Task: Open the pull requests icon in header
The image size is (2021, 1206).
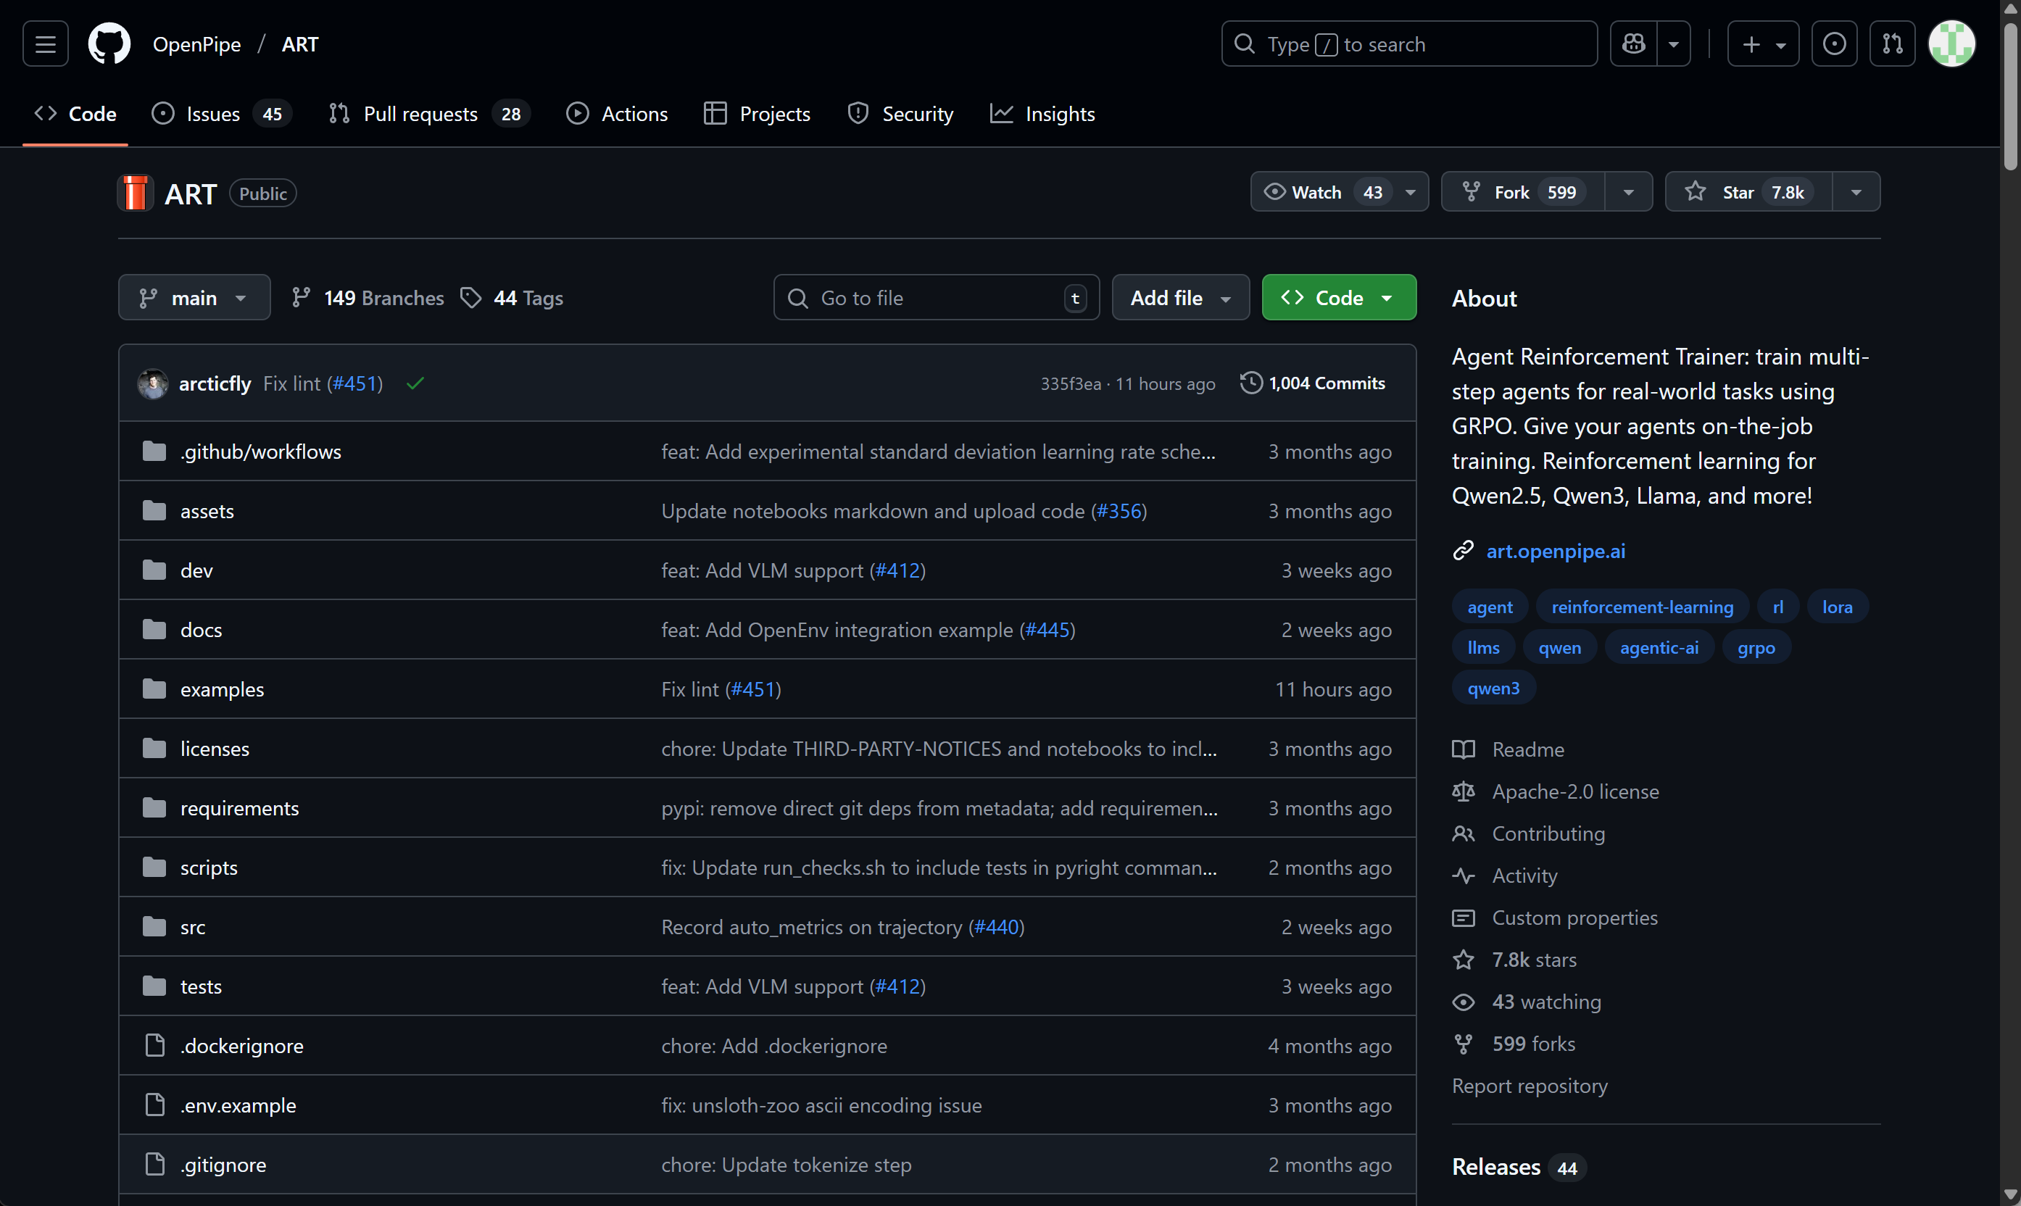Action: [1892, 44]
